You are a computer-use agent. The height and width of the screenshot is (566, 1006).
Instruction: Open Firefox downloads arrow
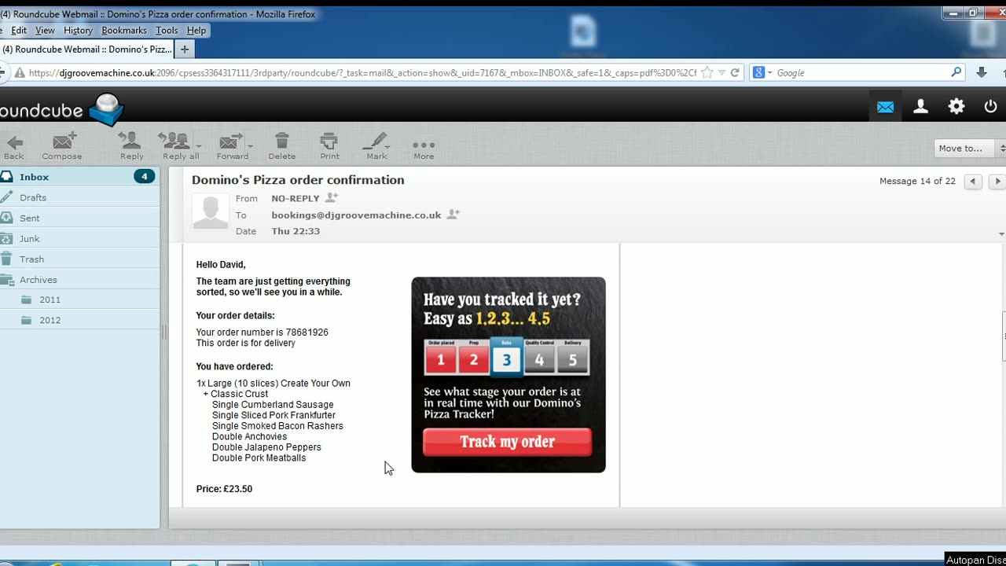[x=982, y=72]
